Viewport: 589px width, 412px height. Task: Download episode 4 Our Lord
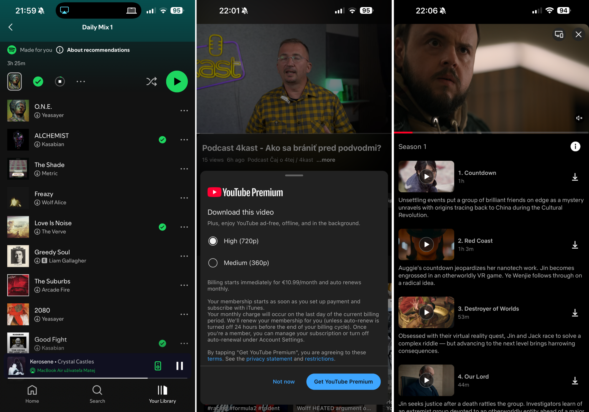pos(575,380)
